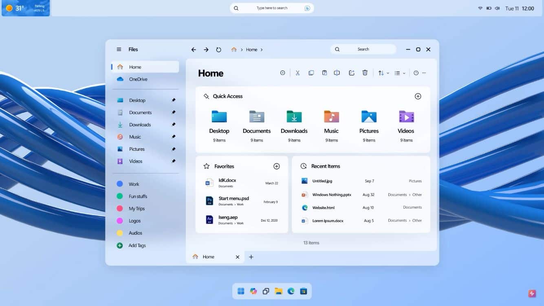Viewport: 544px width, 306px height.
Task: Select the Rename icon in the toolbar
Action: pos(337,73)
